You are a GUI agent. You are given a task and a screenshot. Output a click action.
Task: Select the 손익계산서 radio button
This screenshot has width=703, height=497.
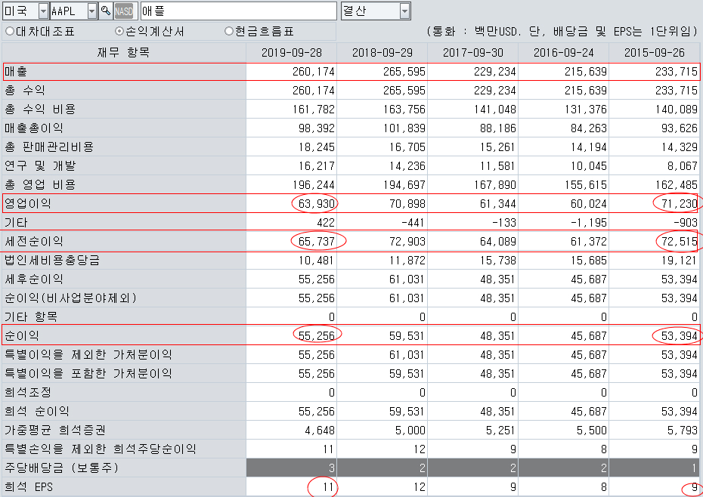[x=119, y=32]
